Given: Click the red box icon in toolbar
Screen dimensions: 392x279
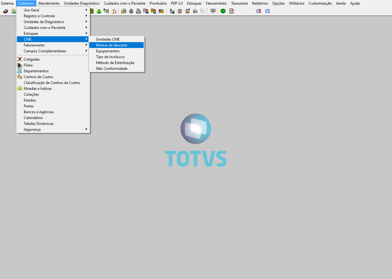Looking at the screenshot, I should 6,11.
